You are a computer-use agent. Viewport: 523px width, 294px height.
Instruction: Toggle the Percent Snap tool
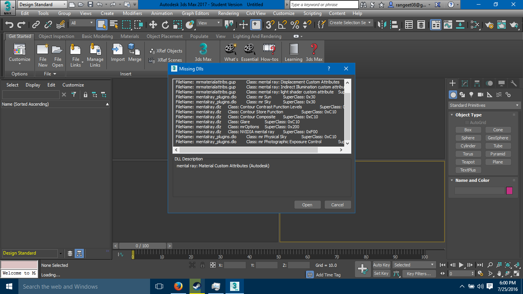pyautogui.click(x=295, y=25)
